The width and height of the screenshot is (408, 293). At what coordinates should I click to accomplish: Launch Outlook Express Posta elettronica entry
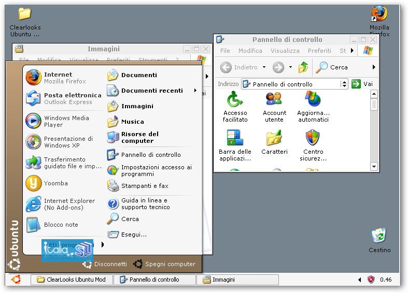tap(63, 98)
